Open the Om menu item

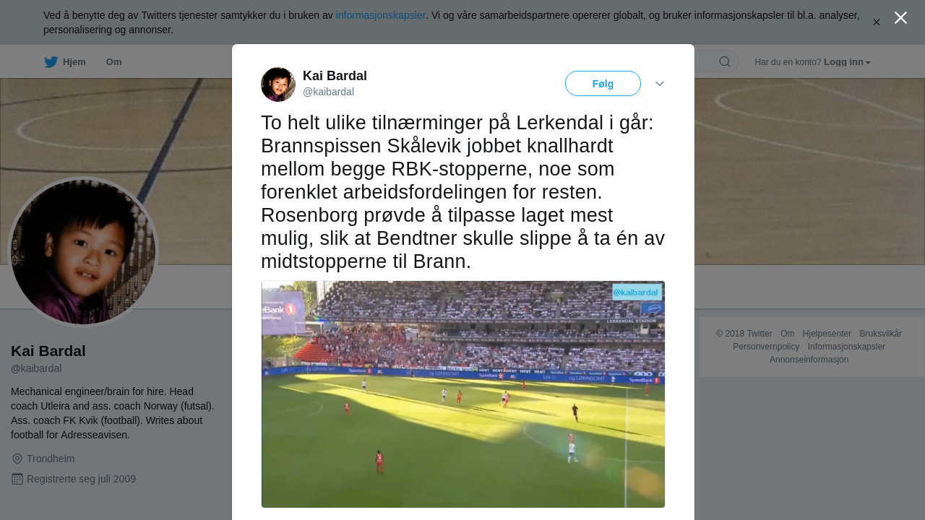pos(114,62)
